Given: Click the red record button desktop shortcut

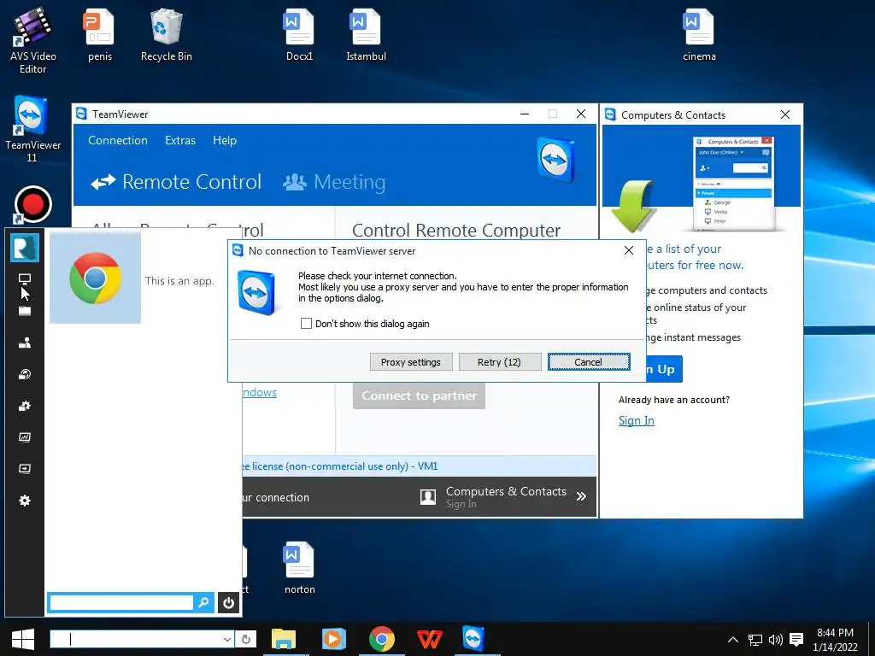Looking at the screenshot, I should 33,204.
